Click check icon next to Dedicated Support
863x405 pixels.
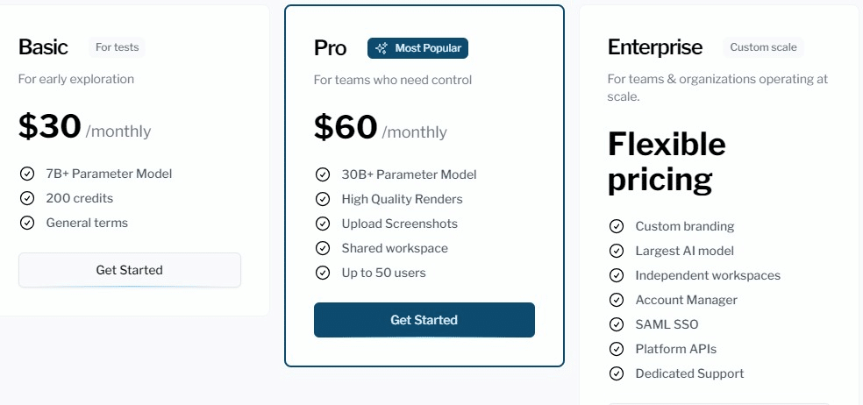pyautogui.click(x=616, y=373)
